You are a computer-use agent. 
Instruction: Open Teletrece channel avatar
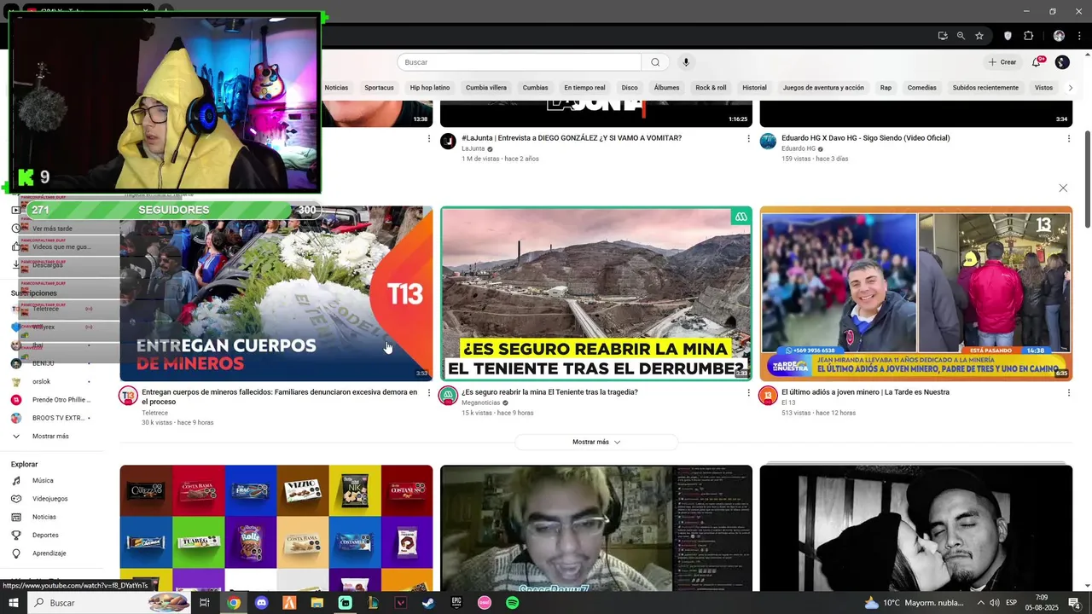tap(128, 396)
